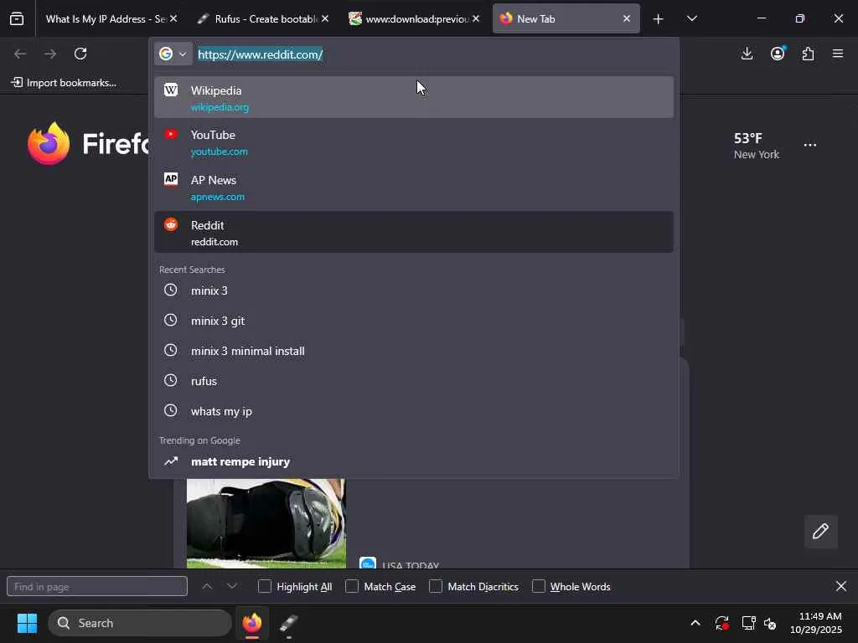858x643 pixels.
Task: Jump to next find result arrow
Action: [232, 586]
